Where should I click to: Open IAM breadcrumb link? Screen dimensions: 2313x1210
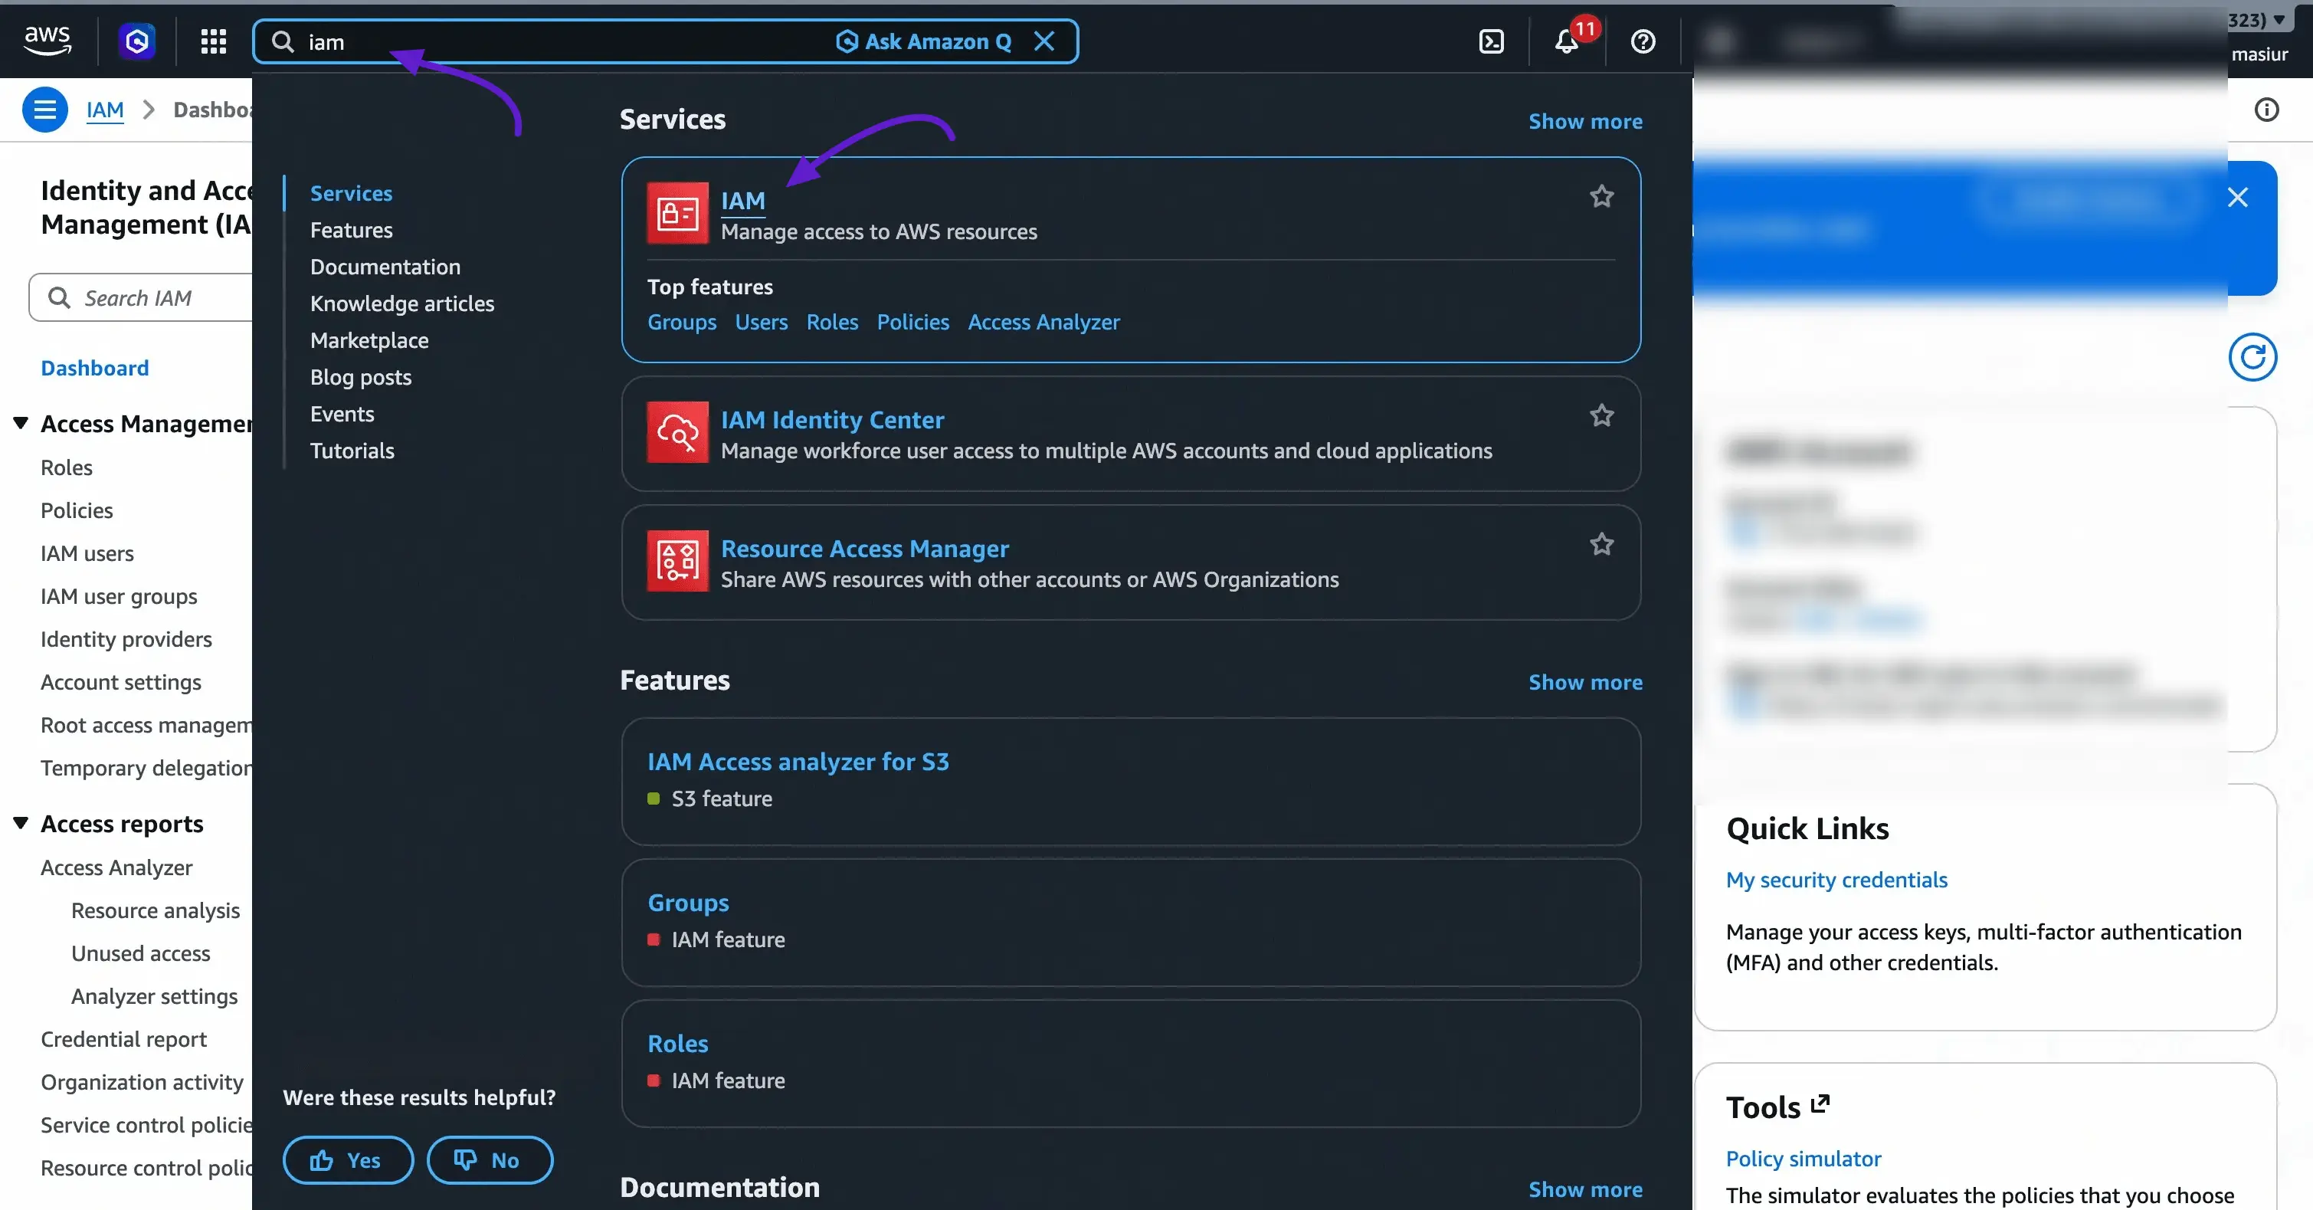coord(104,110)
